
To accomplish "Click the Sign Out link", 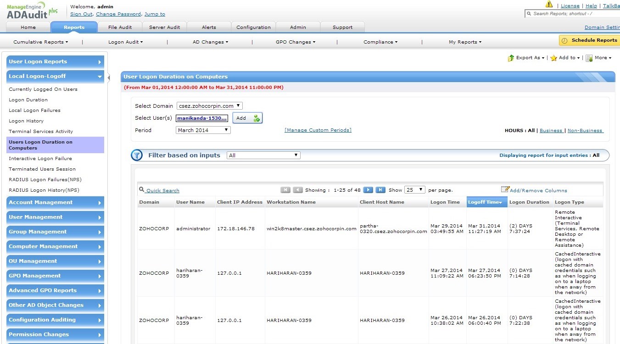I will [81, 14].
